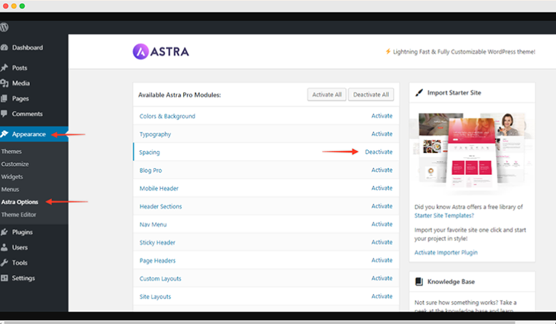Click the Media icon in sidebar

[x=4, y=83]
